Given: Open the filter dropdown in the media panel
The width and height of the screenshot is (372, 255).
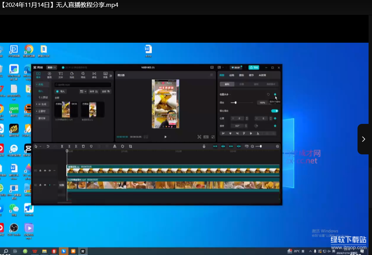Looking at the screenshot, I should point(106,91).
